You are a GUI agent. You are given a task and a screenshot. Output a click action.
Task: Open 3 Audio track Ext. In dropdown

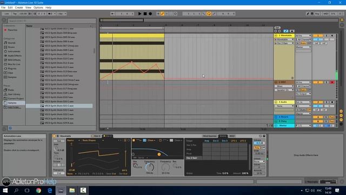point(303,102)
